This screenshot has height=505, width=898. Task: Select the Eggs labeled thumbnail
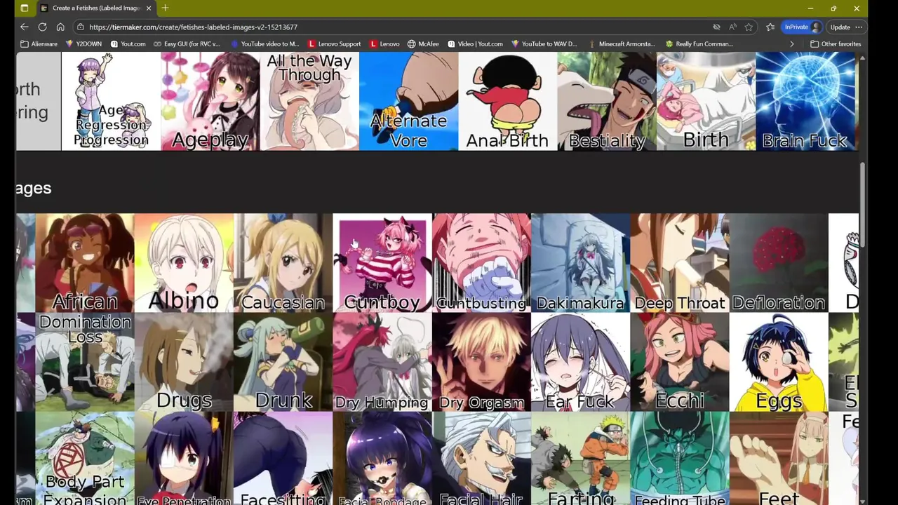[x=779, y=361]
